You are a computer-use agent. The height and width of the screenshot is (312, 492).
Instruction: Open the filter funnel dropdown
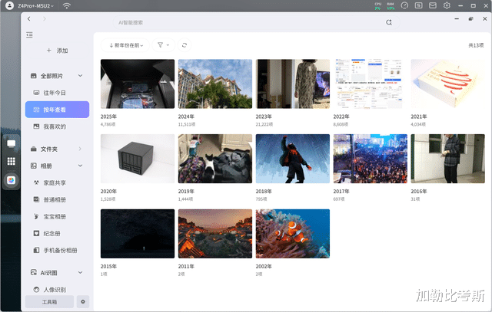pos(162,45)
